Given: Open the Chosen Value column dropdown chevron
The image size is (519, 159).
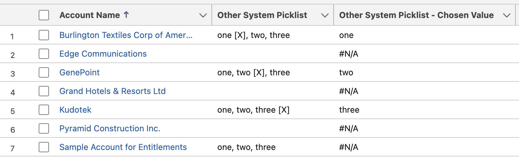Looking at the screenshot, I should point(507,15).
